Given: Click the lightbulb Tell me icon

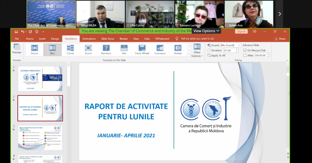Looking at the screenshot, I should click(x=177, y=39).
